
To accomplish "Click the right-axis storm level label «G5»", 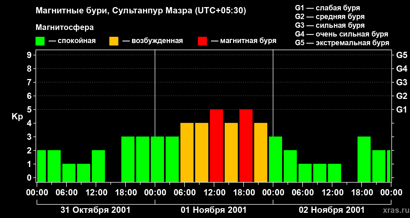I will tap(402, 55).
